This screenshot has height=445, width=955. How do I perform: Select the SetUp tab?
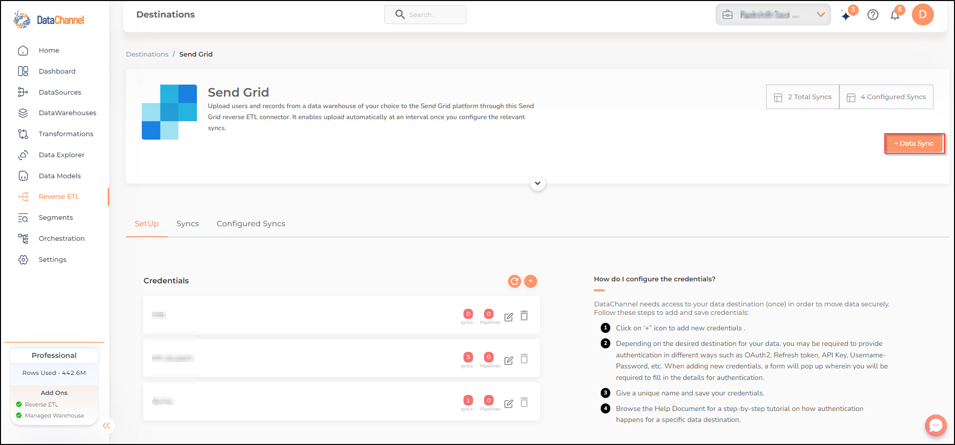point(147,224)
